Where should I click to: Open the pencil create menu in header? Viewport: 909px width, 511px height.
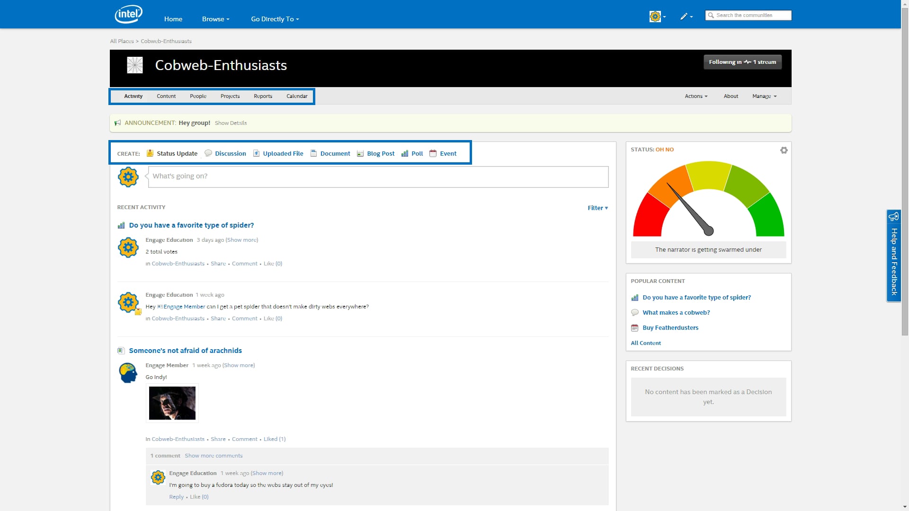point(686,17)
